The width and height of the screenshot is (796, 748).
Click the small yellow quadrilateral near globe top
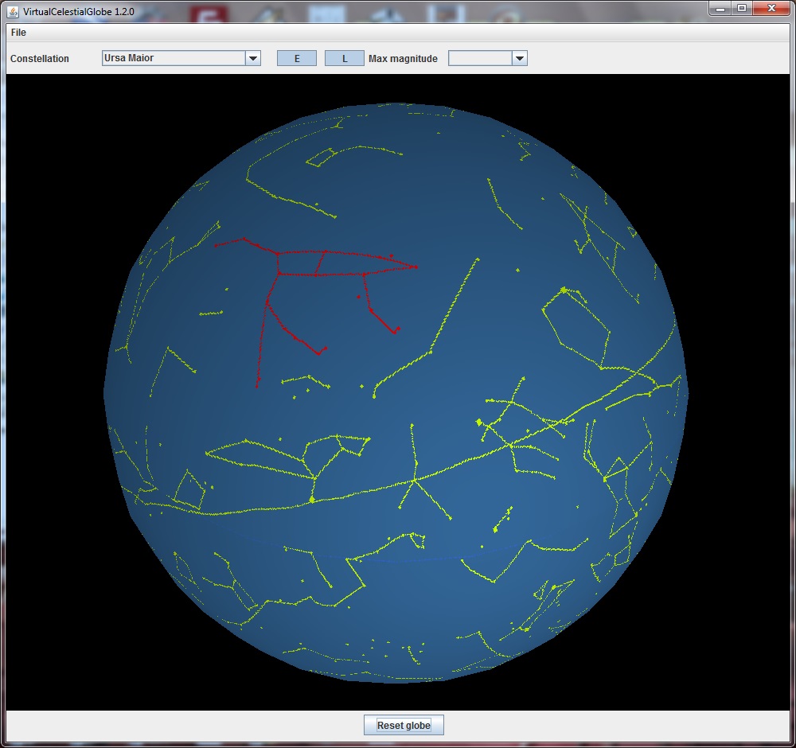click(322, 158)
